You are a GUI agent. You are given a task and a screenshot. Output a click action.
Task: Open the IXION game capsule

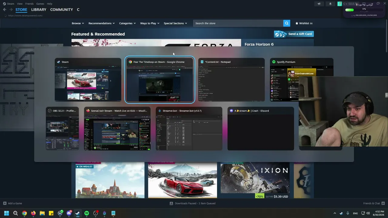tap(255, 181)
